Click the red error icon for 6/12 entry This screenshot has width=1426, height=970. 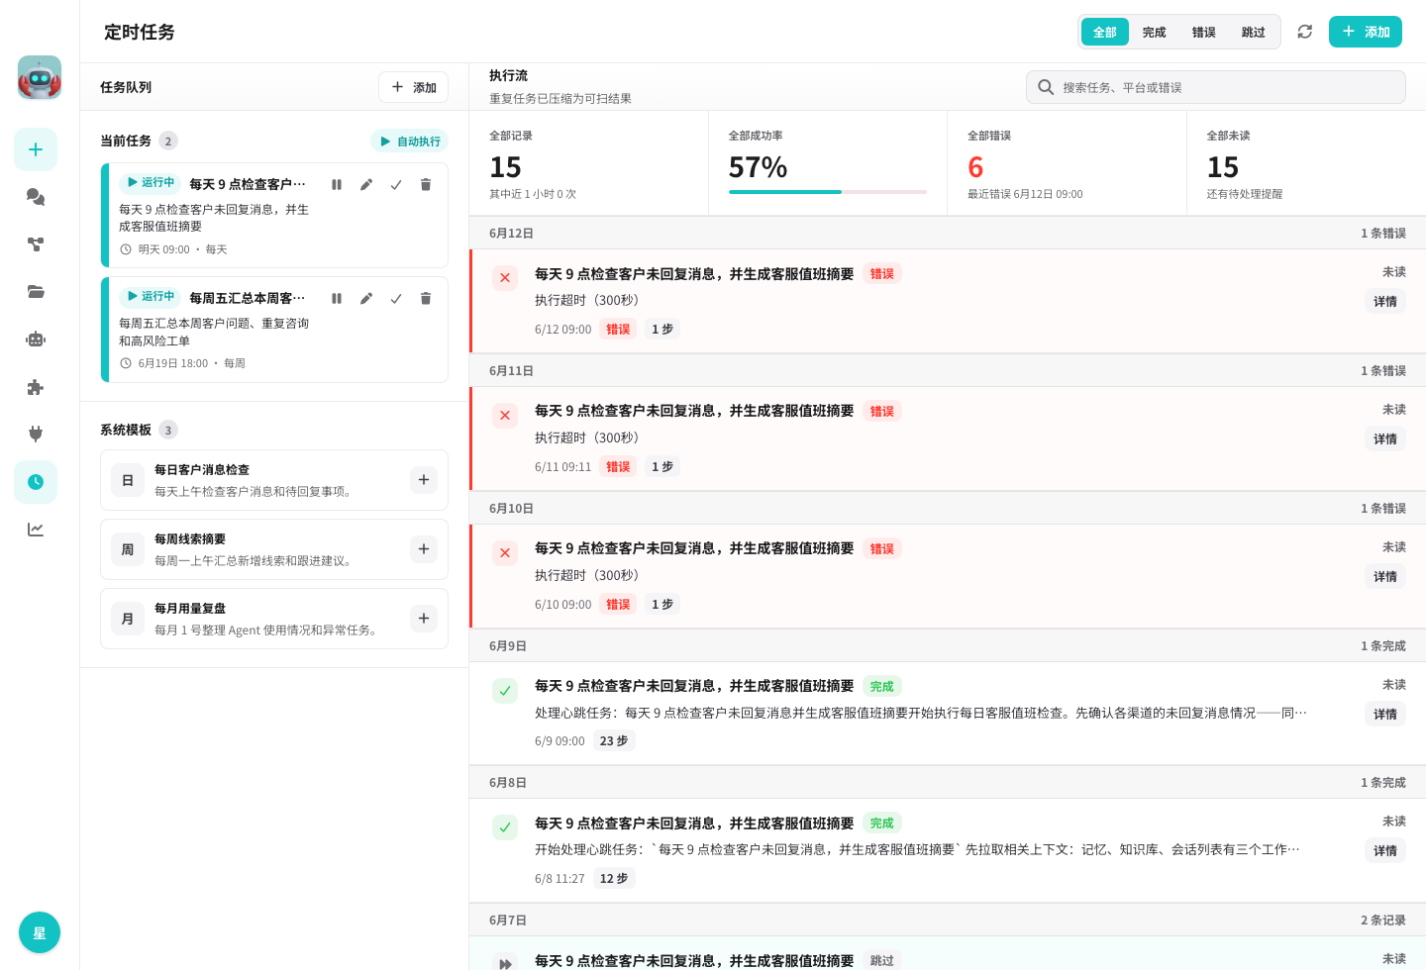505,278
